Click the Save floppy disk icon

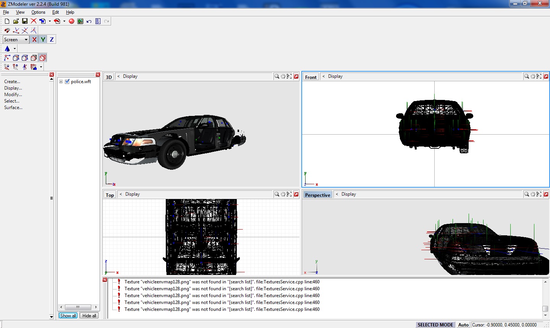25,21
